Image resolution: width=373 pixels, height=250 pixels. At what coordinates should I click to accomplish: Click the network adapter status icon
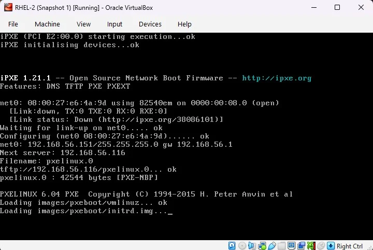tap(262, 246)
